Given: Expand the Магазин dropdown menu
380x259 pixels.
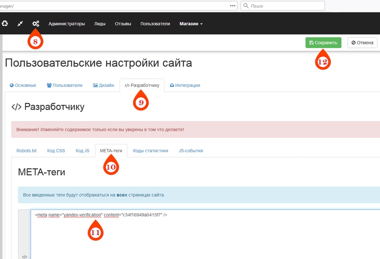Looking at the screenshot, I should [191, 23].
